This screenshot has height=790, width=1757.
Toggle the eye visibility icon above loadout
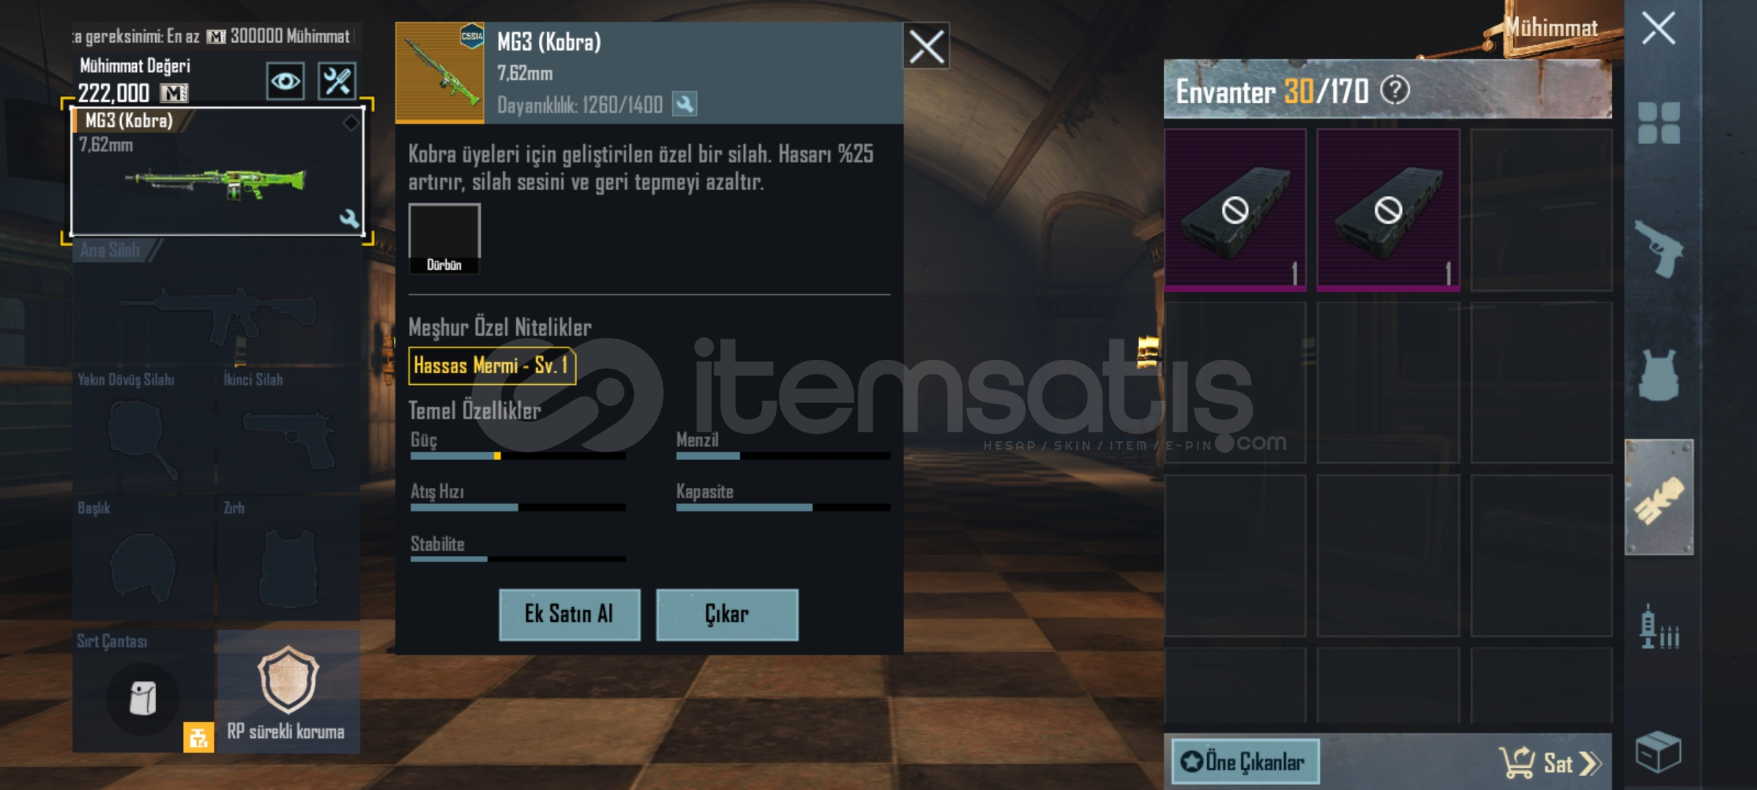(x=286, y=80)
